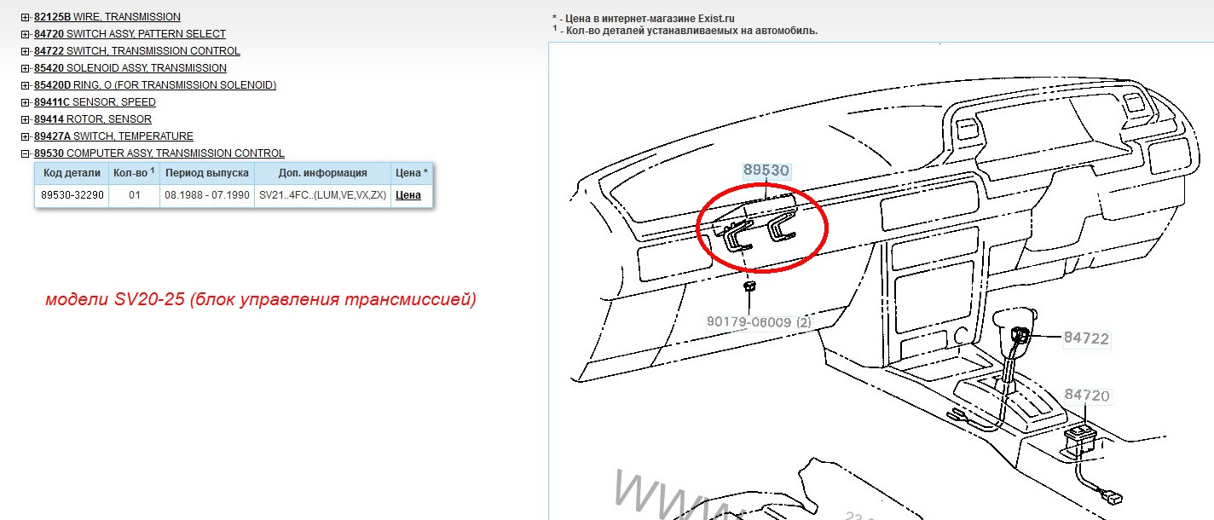Viewport: 1214px width, 520px height.
Task: Open the 84722 SWITCH, TRANSMISSION CONTROL link
Action: point(136,51)
